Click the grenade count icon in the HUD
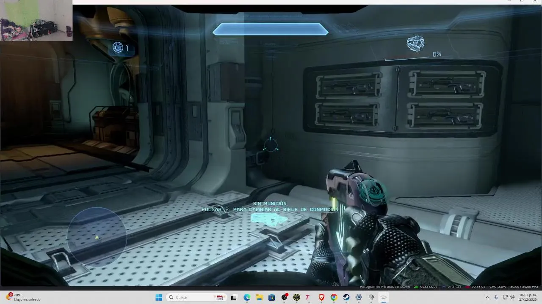The height and width of the screenshot is (304, 542). click(118, 48)
